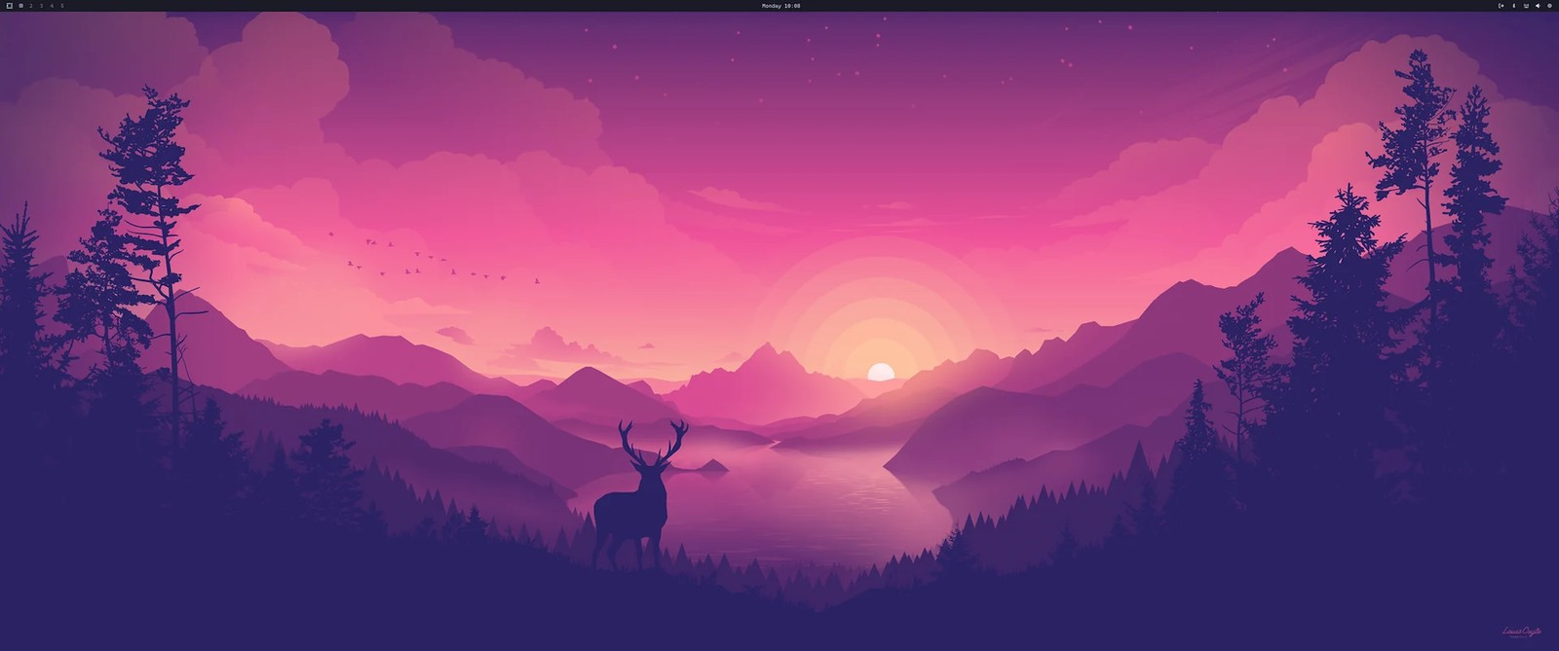Switch to the active first workspace indicator
The image size is (1559, 651).
21,6
